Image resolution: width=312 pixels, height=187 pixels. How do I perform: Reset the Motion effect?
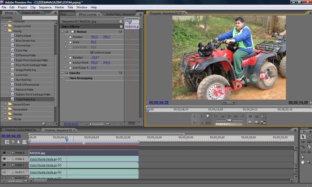[121, 32]
